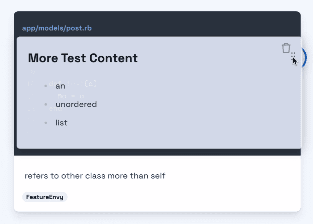Click the bullet dot before 'list'
The image size is (313, 224).
point(46,123)
